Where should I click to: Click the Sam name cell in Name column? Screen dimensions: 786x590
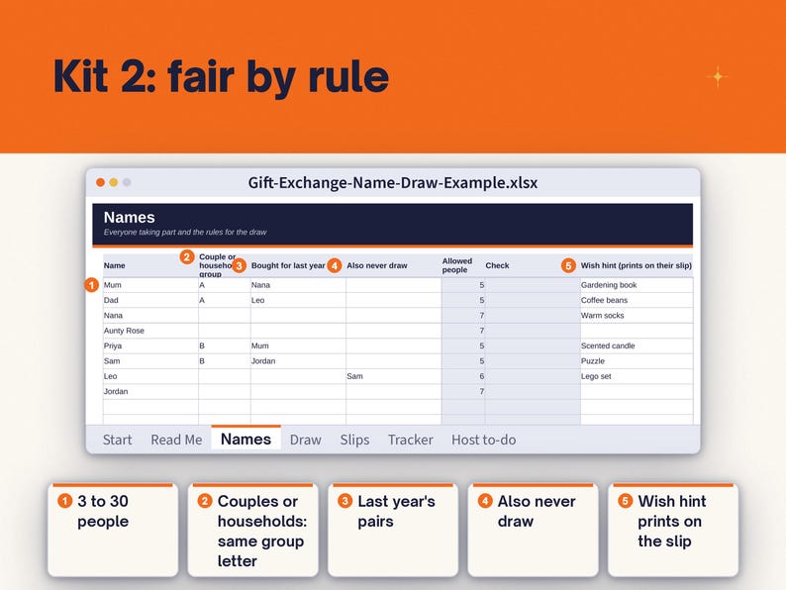pos(150,361)
